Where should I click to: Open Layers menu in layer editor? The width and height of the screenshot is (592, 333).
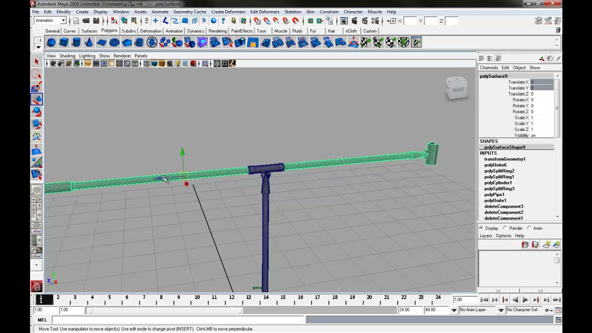(486, 236)
